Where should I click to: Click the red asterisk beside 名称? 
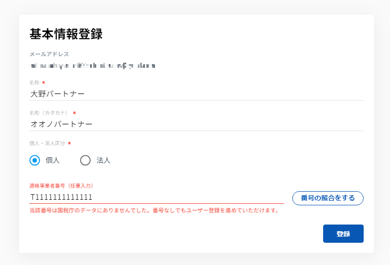point(44,82)
